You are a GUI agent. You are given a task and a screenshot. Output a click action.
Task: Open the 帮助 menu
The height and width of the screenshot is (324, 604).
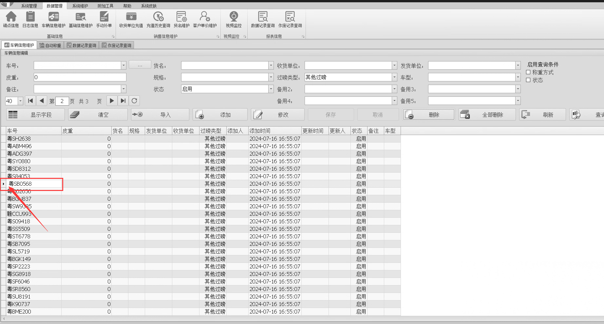127,6
